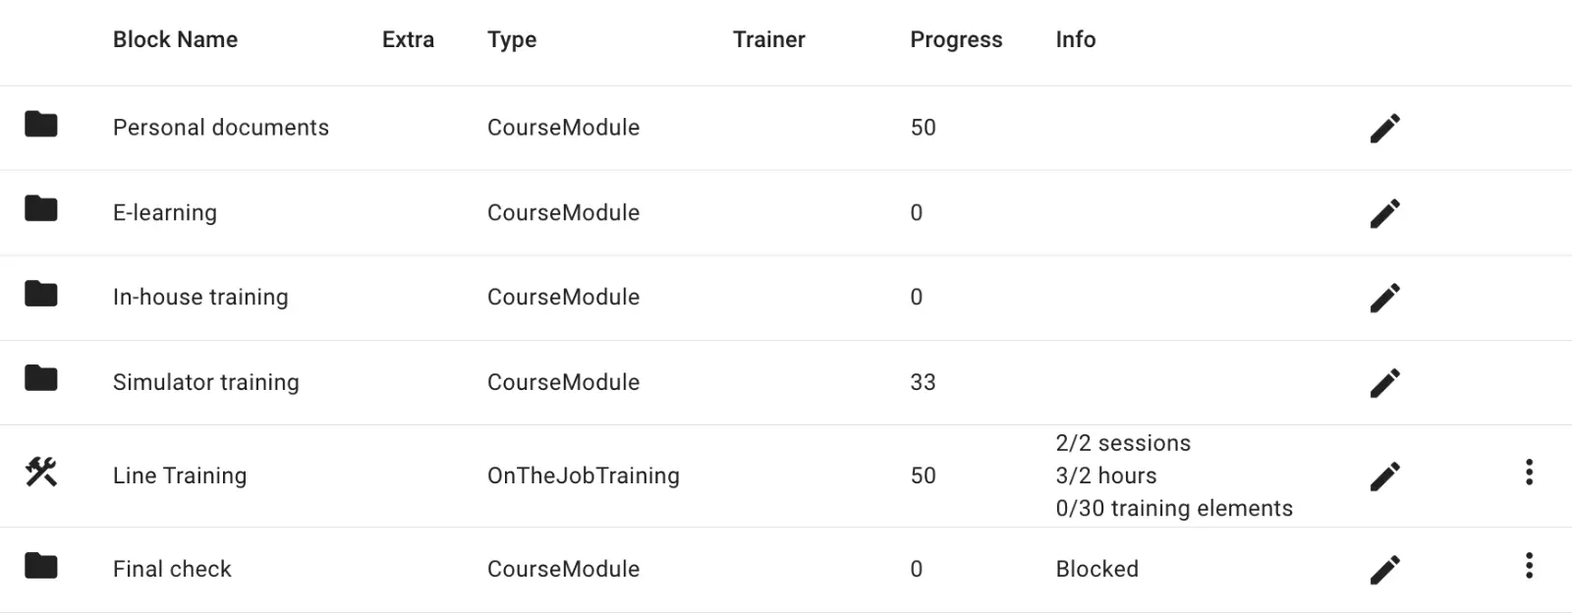The width and height of the screenshot is (1572, 613).
Task: Click the edit pencil for Personal documents
Action: 1384,128
